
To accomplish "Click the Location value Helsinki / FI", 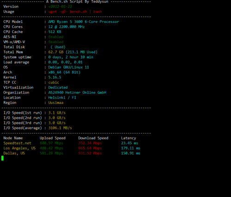I will pyautogui.click(x=62, y=98).
